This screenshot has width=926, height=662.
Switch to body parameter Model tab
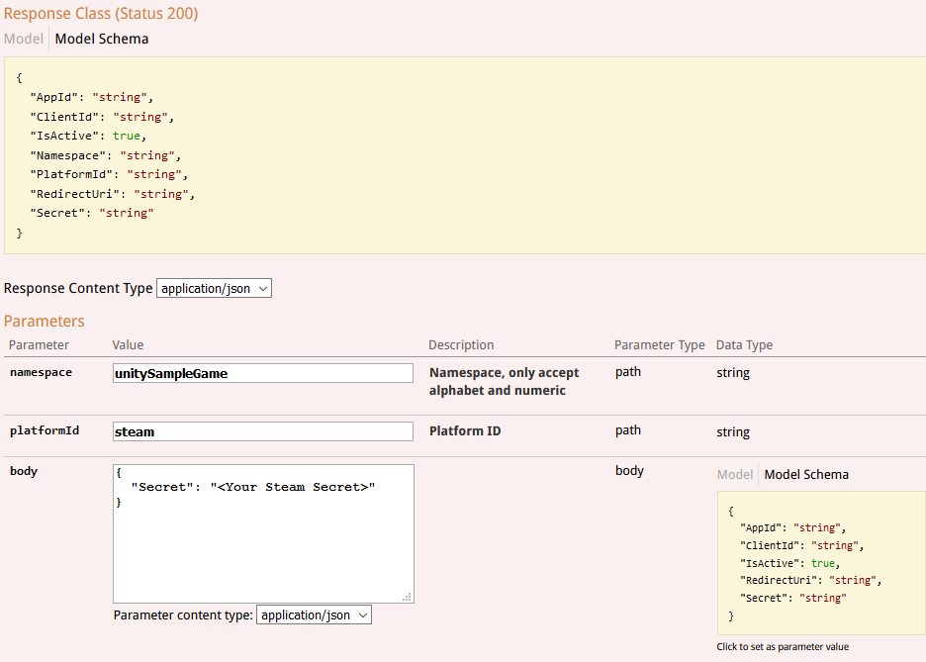coord(735,475)
